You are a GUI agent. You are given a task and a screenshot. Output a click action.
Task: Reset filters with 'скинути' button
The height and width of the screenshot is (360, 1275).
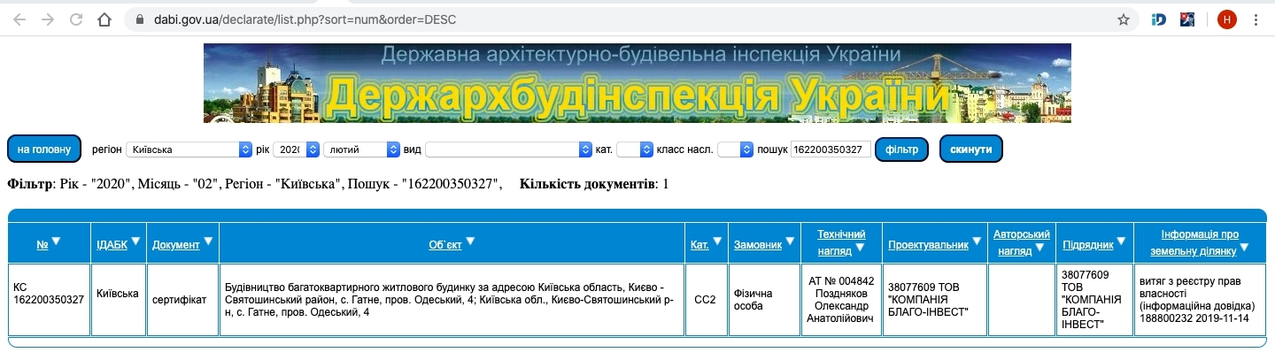click(971, 149)
